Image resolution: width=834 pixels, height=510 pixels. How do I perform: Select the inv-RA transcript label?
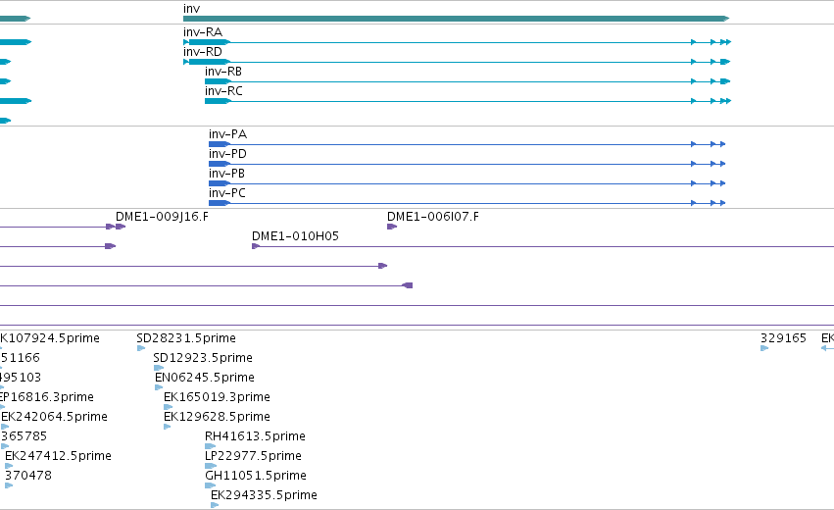pyautogui.click(x=203, y=32)
